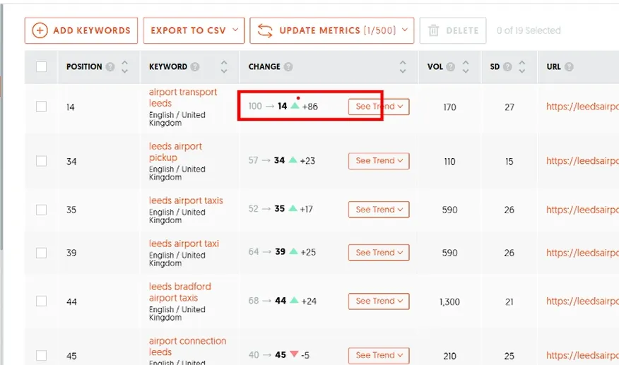Sort by the Change column arrows
Viewport: 619px width, 365px height.
403,66
